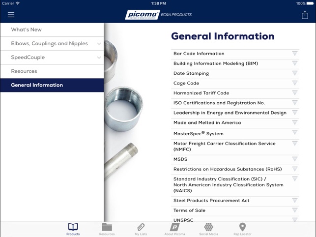
Task: Tap the 1:38 PM clock
Action: click(x=158, y=3)
